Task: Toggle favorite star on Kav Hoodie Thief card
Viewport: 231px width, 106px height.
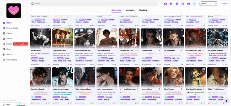Action: 94,30
